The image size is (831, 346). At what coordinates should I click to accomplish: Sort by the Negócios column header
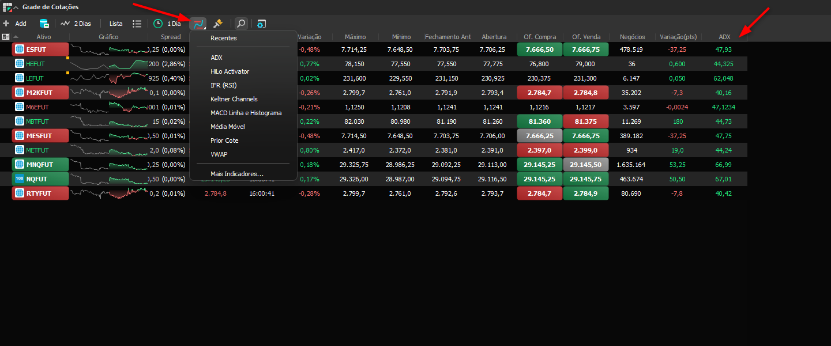point(632,37)
